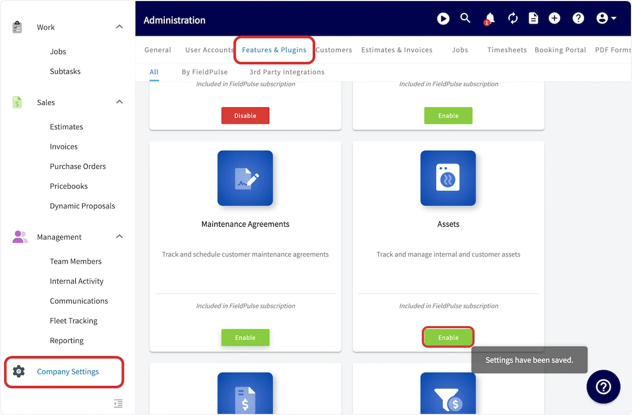Image resolution: width=632 pixels, height=415 pixels.
Task: Collapse the Work section chevron
Action: [x=120, y=27]
